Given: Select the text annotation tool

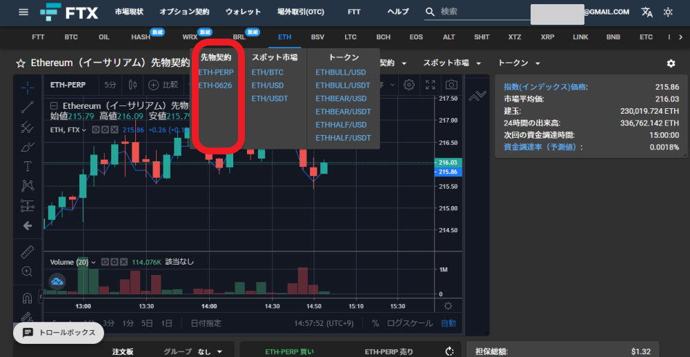Looking at the screenshot, I should 28,166.
